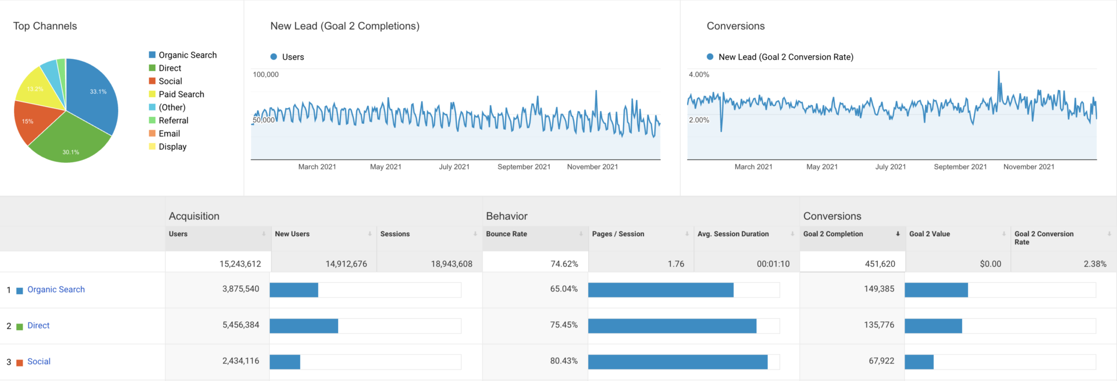Click sort arrow in Avg. Session Duration column
This screenshot has height=381, width=1117.
[x=792, y=234]
